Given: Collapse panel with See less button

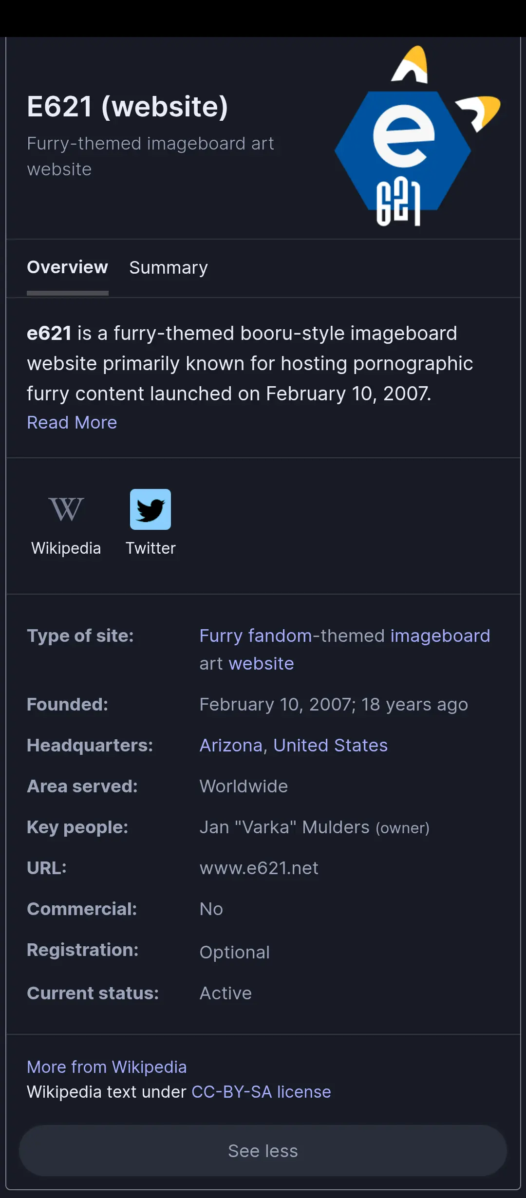Looking at the screenshot, I should pyautogui.click(x=263, y=1151).
